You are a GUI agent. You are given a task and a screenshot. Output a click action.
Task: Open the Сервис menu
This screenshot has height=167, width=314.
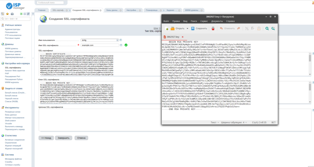coord(204,21)
